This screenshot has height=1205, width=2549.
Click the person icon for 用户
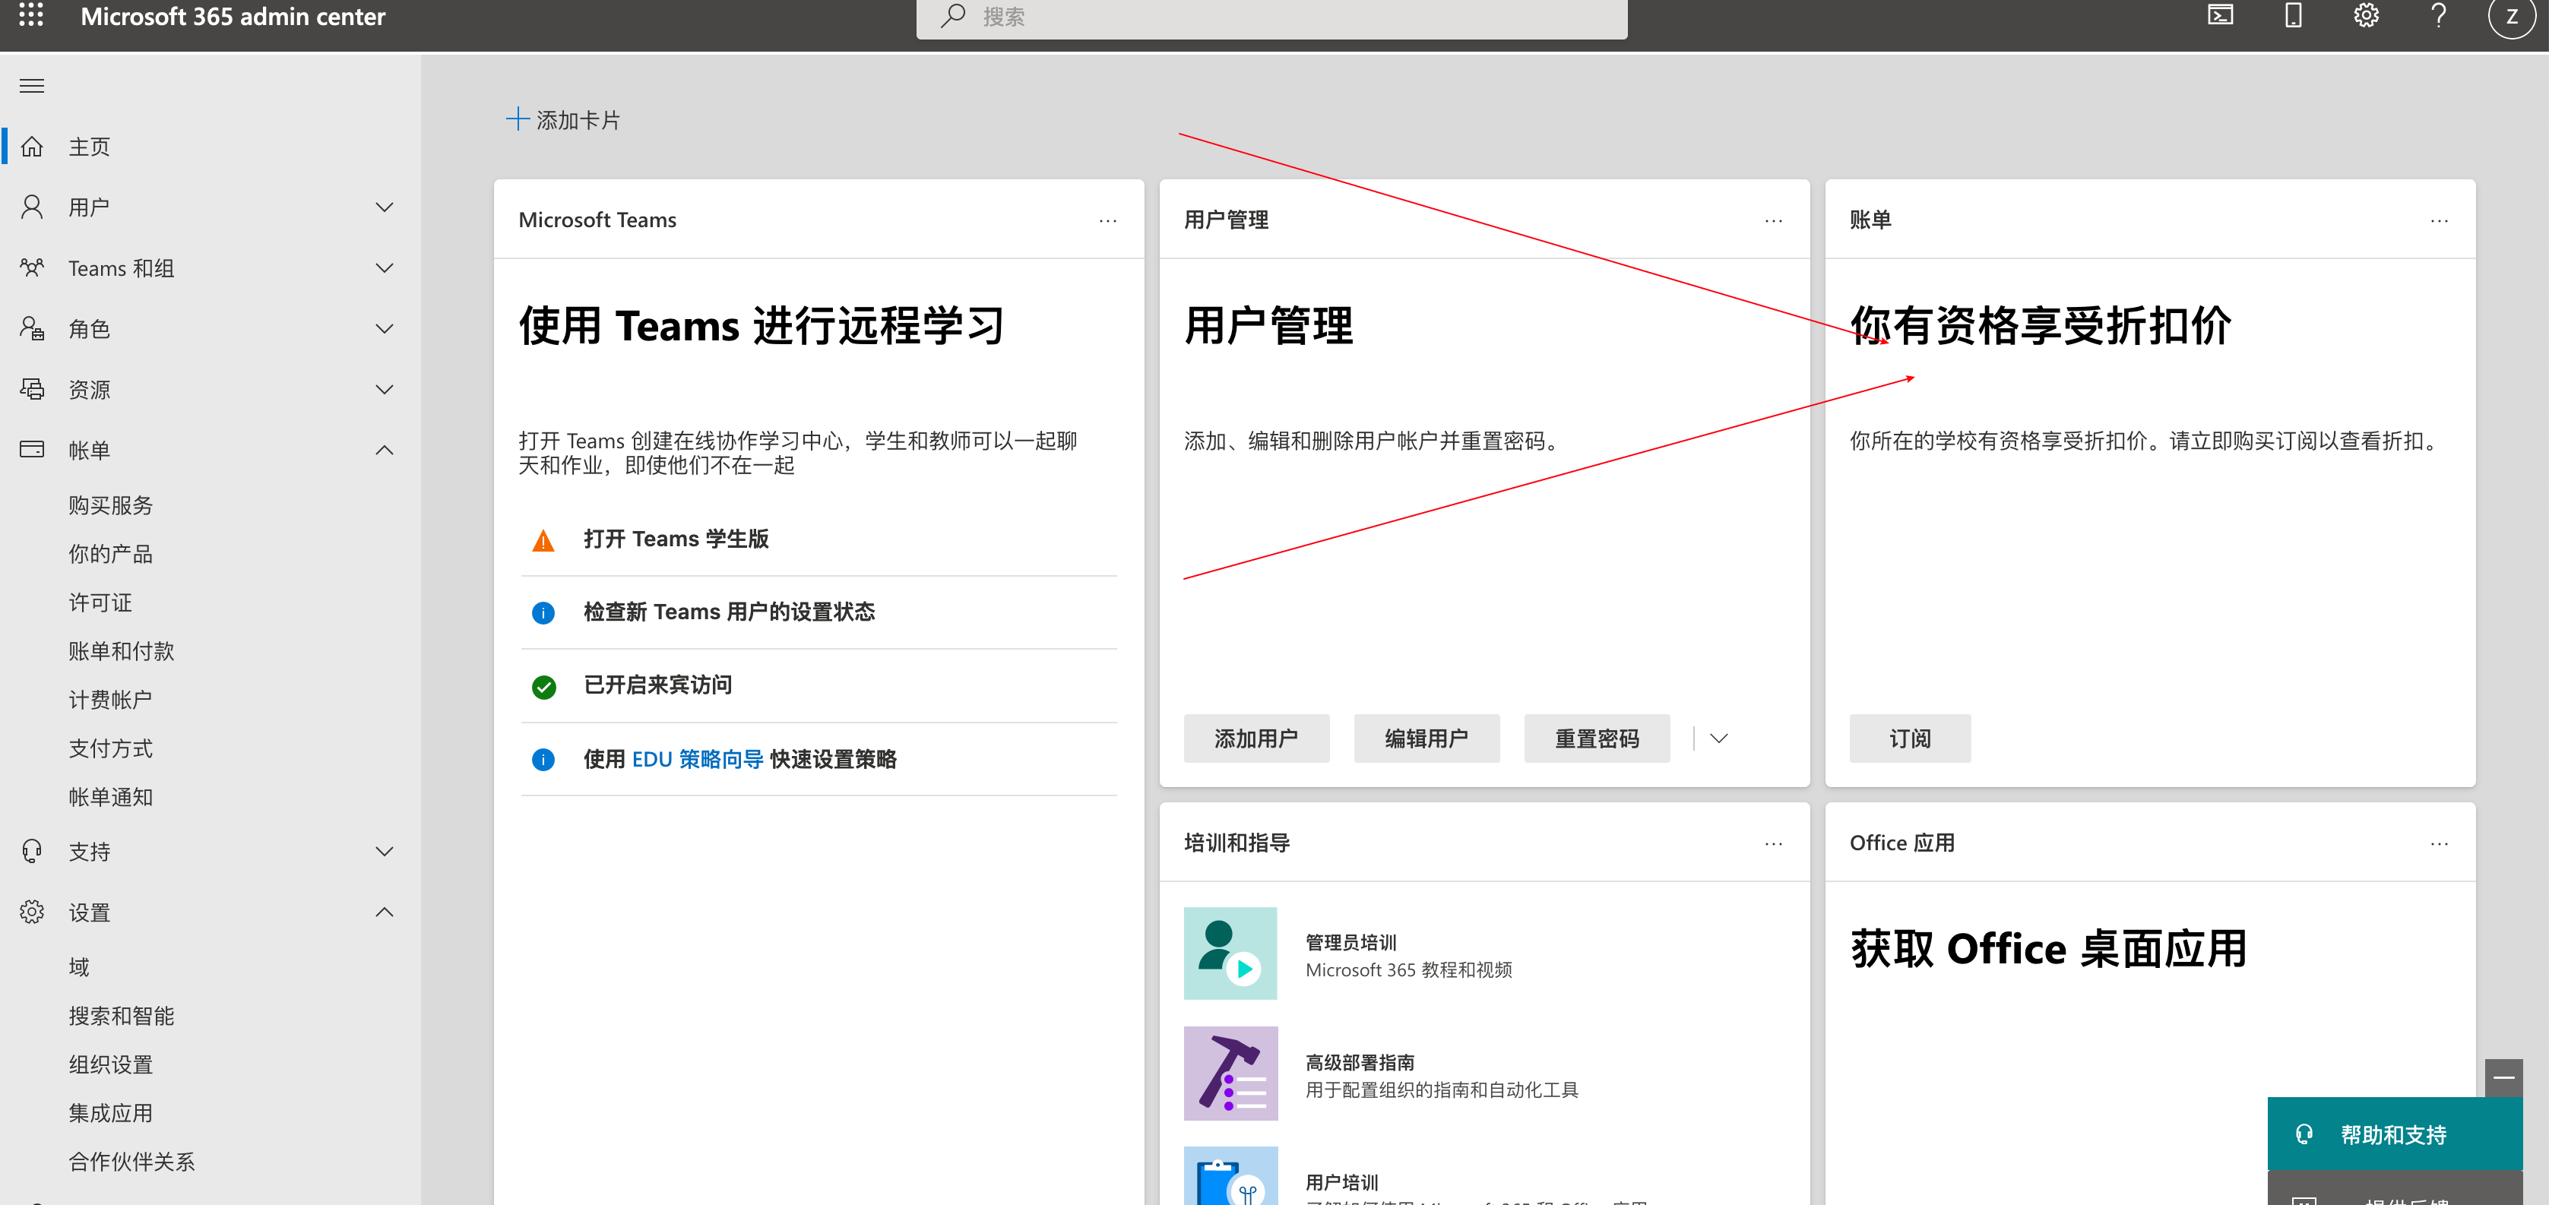pos(32,207)
